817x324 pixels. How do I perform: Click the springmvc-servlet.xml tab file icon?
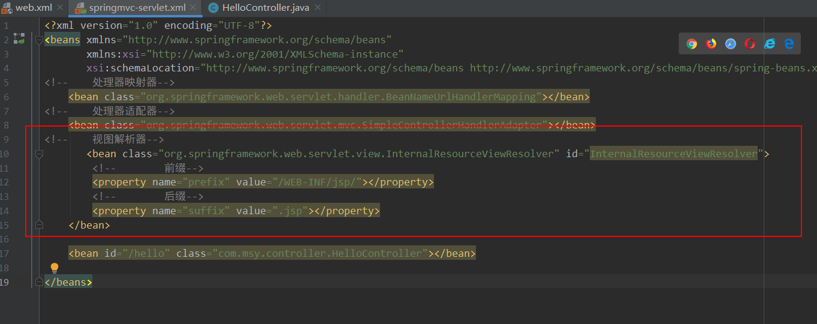pos(79,8)
